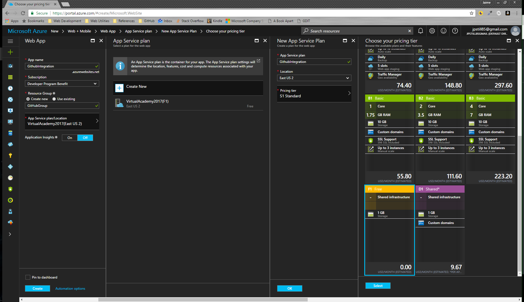
Task: Click the horizontal scrollbar at bottom
Action: [x=203, y=299]
